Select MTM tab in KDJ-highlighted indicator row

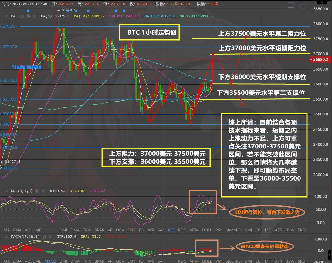click(x=194, y=230)
